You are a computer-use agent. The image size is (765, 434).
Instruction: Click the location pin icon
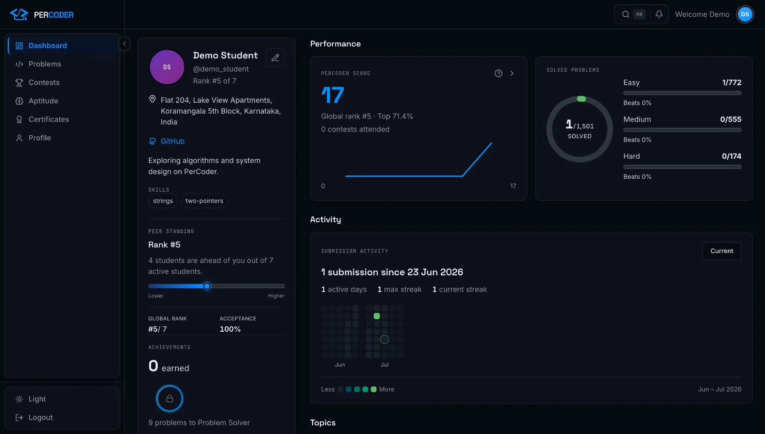(x=153, y=99)
